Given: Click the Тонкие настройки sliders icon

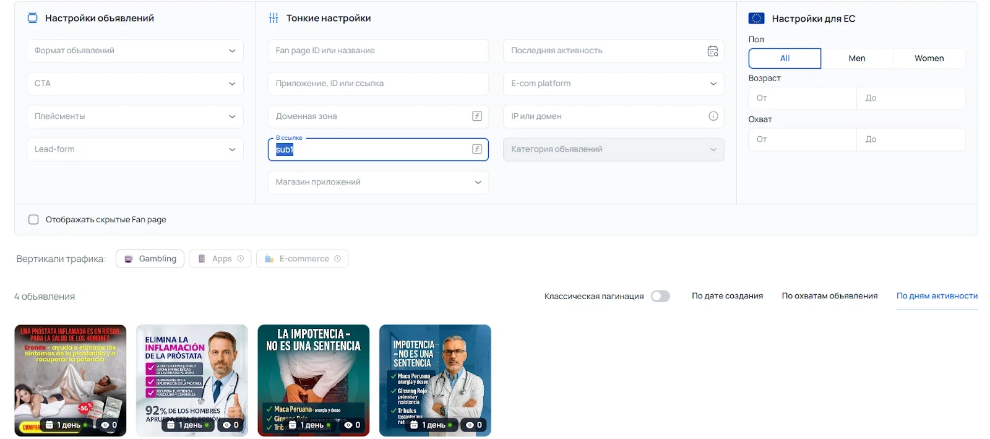Looking at the screenshot, I should click(273, 19).
